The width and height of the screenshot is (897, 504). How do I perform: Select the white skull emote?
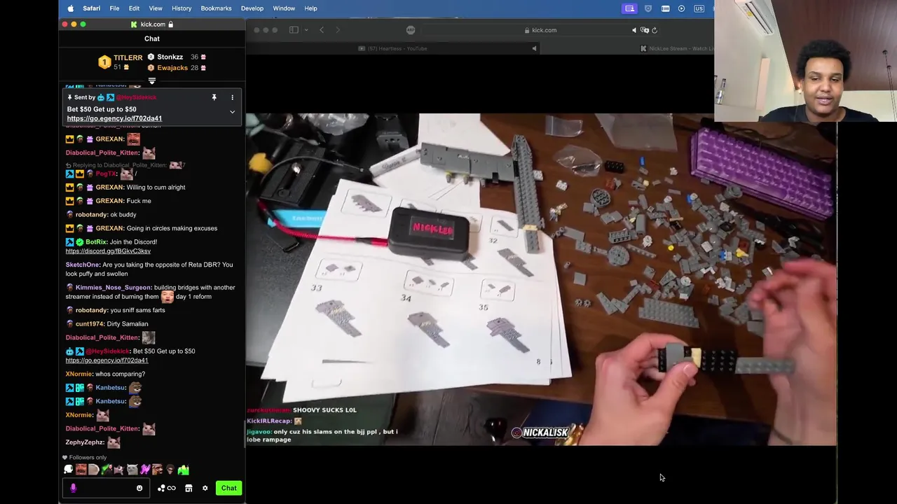tap(69, 470)
